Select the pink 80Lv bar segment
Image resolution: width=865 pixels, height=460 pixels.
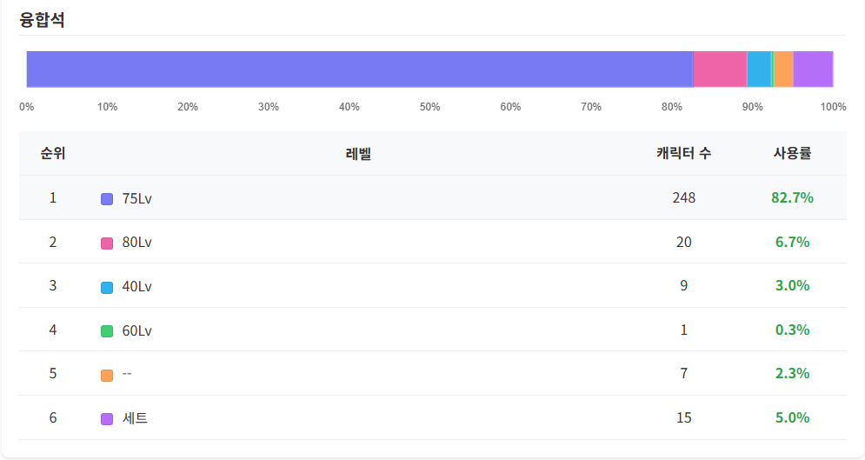[720, 70]
